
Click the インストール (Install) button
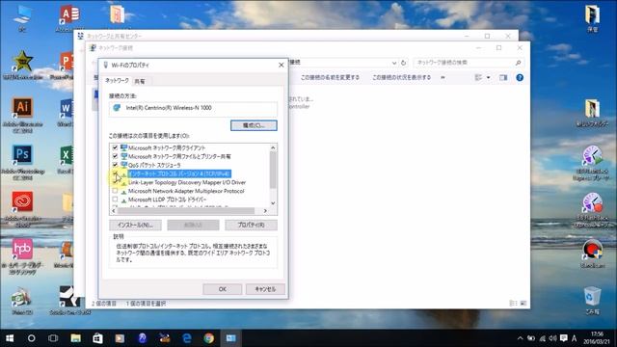pyautogui.click(x=135, y=225)
